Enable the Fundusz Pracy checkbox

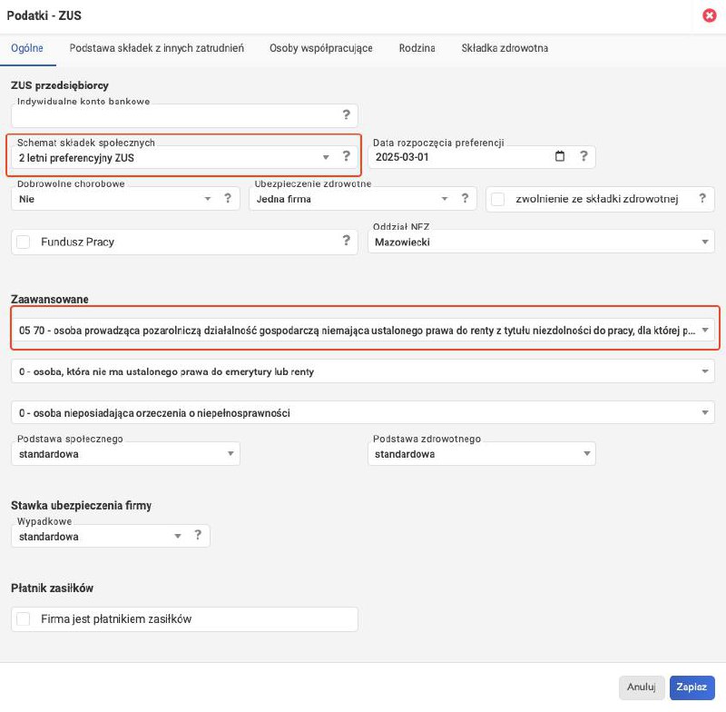(23, 242)
